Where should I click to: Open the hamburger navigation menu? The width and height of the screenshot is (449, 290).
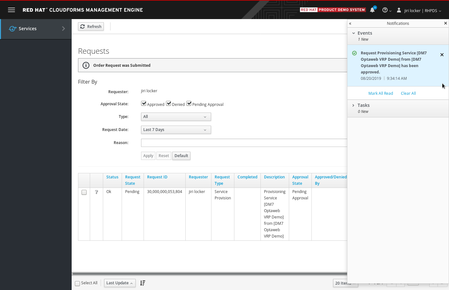[x=11, y=10]
